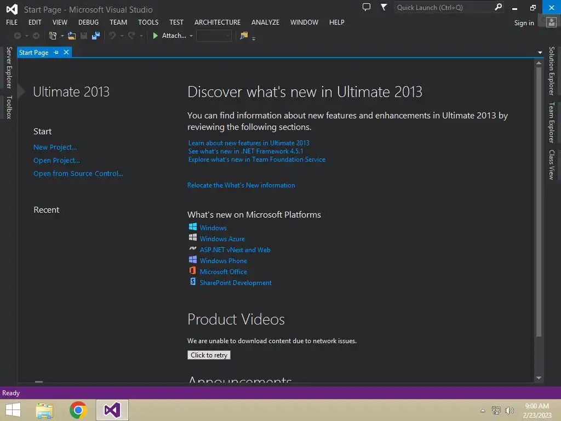Open the Class View side tab
This screenshot has width=561, height=421.
click(551, 164)
